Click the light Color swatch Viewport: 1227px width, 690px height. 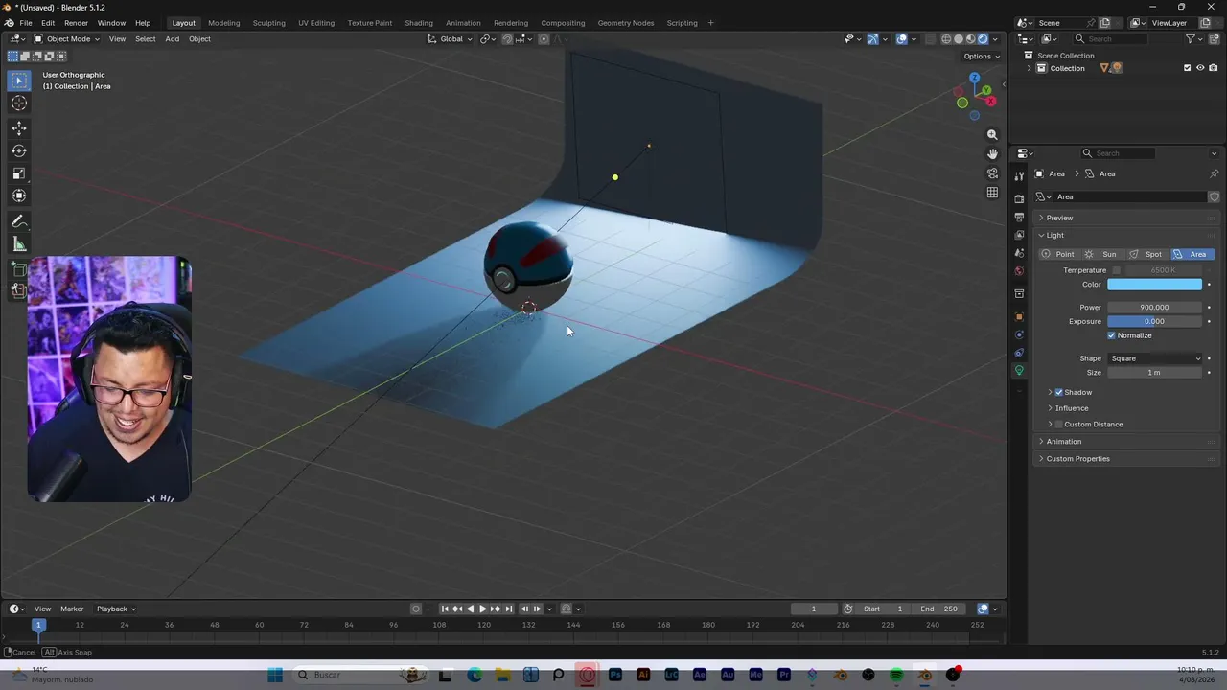1155,285
